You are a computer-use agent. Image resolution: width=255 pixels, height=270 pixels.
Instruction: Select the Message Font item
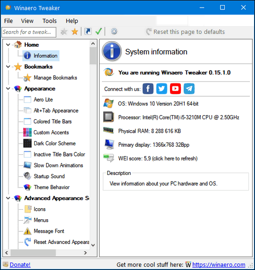click(49, 231)
